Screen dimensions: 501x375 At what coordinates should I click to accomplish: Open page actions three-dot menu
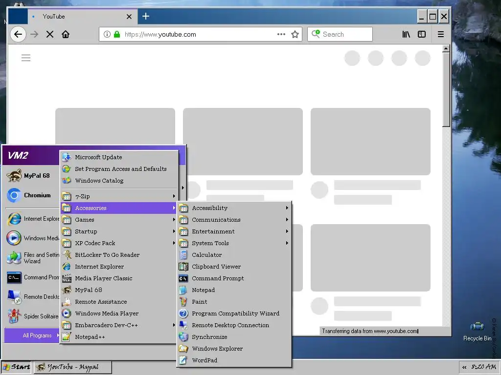281,34
